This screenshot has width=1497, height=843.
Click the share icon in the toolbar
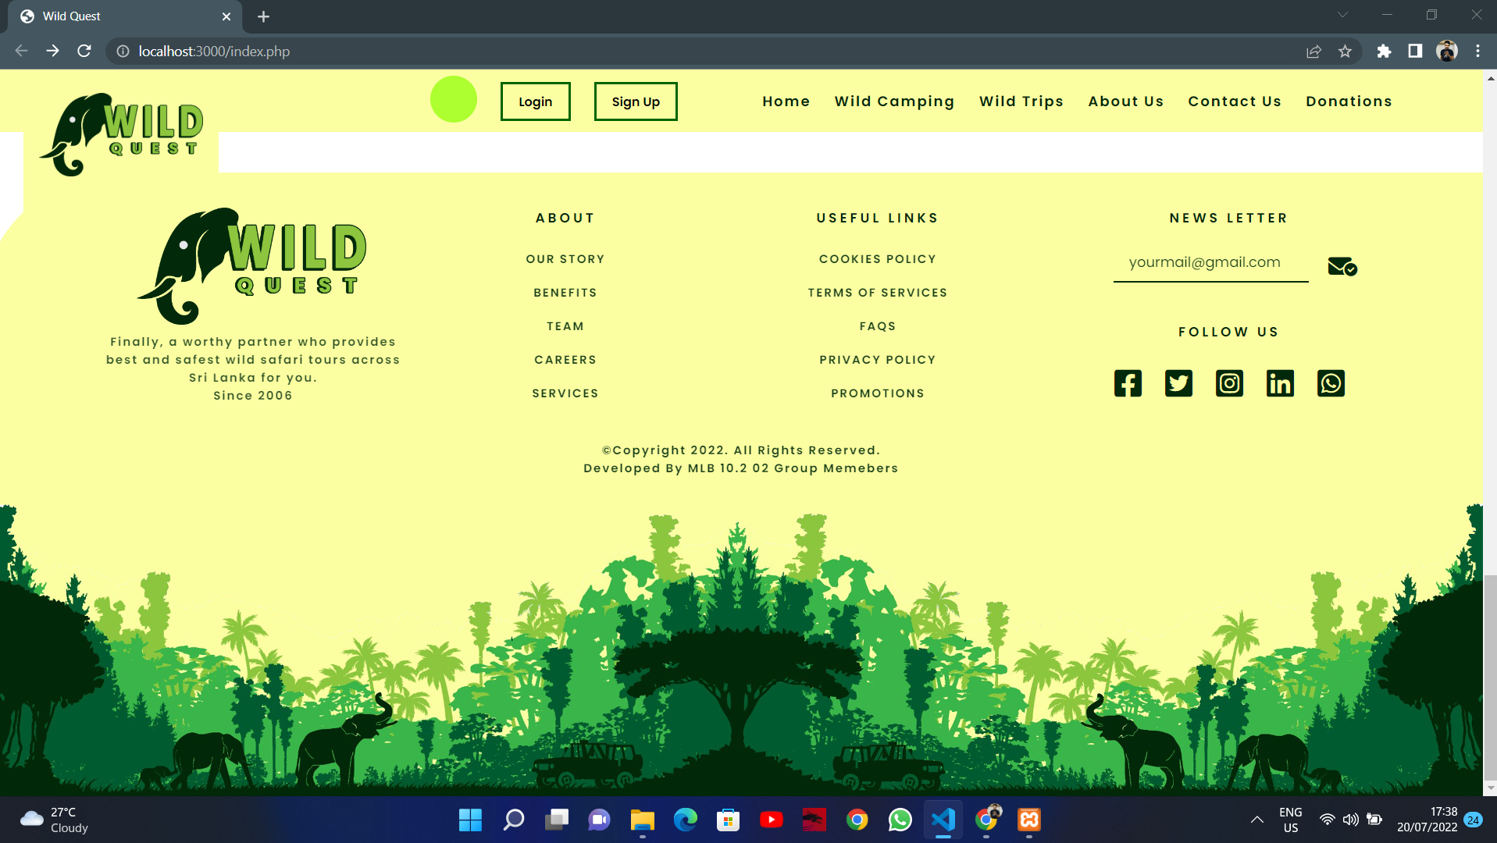(x=1313, y=51)
